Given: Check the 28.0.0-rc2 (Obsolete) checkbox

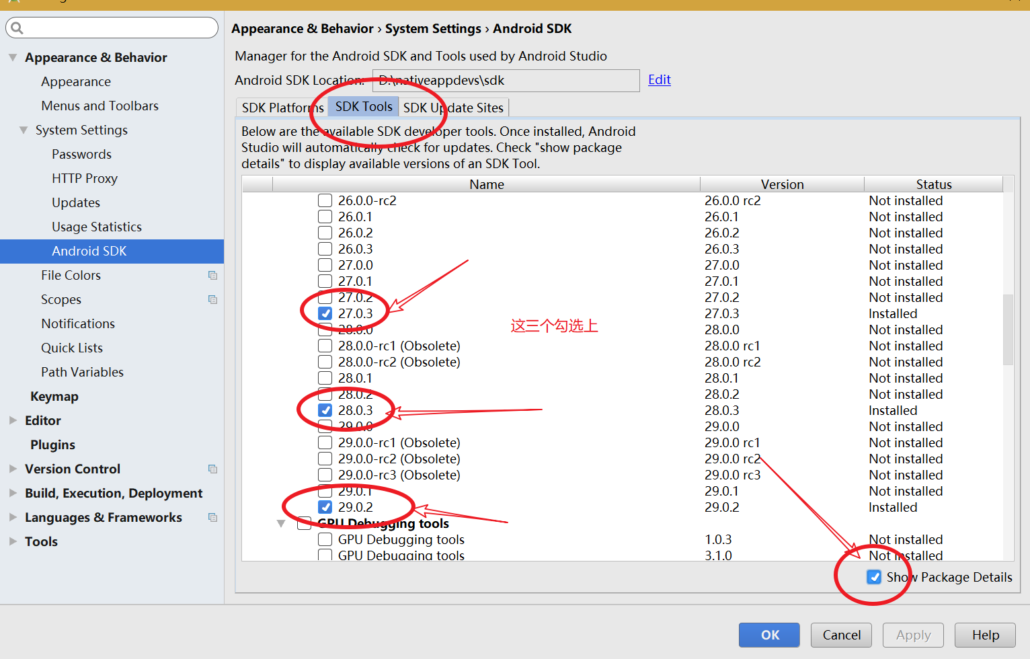Looking at the screenshot, I should click(325, 362).
